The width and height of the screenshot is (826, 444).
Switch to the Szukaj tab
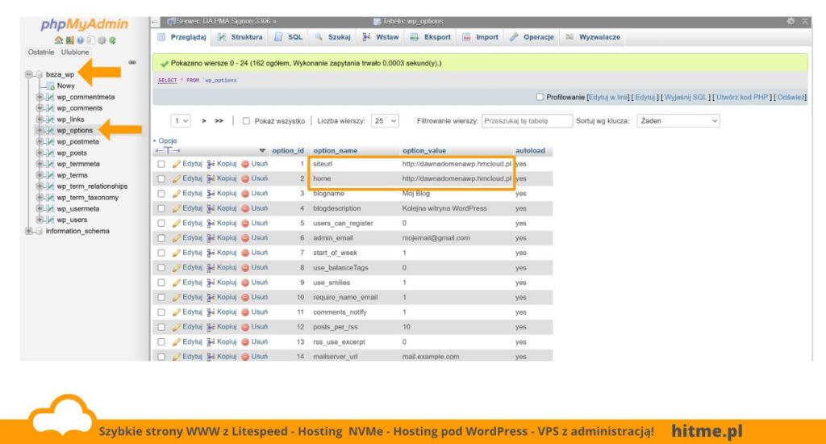333,37
